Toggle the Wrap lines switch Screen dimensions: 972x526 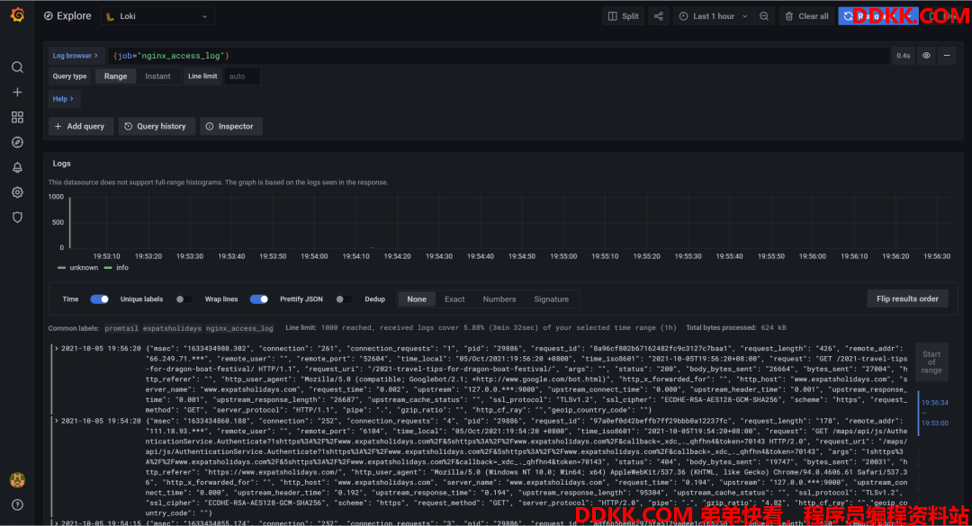coord(259,299)
